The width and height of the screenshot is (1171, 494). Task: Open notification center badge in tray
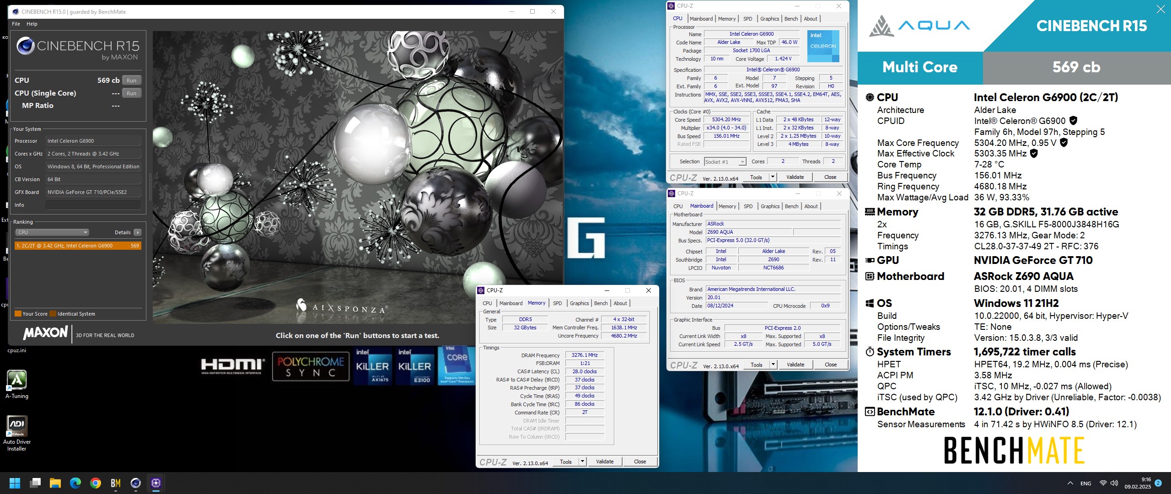(1158, 483)
